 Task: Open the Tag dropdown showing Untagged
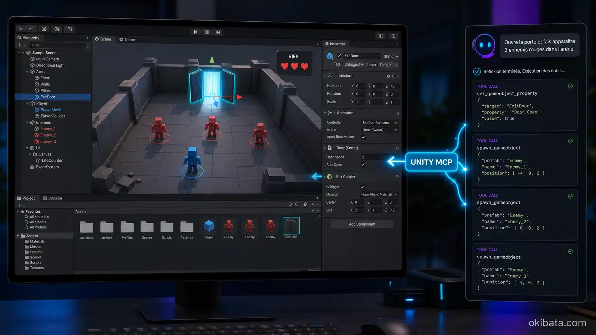click(354, 64)
